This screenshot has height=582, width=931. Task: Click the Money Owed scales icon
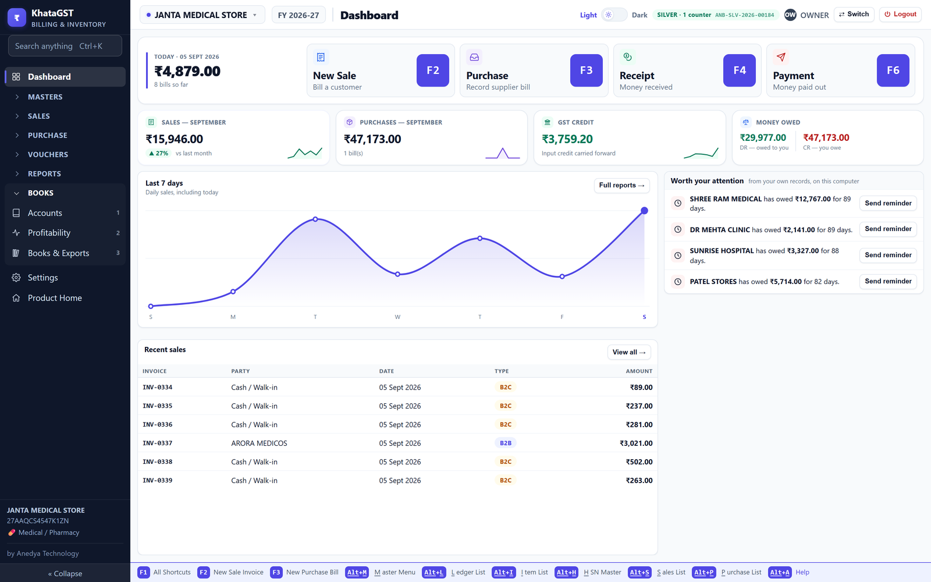click(745, 122)
